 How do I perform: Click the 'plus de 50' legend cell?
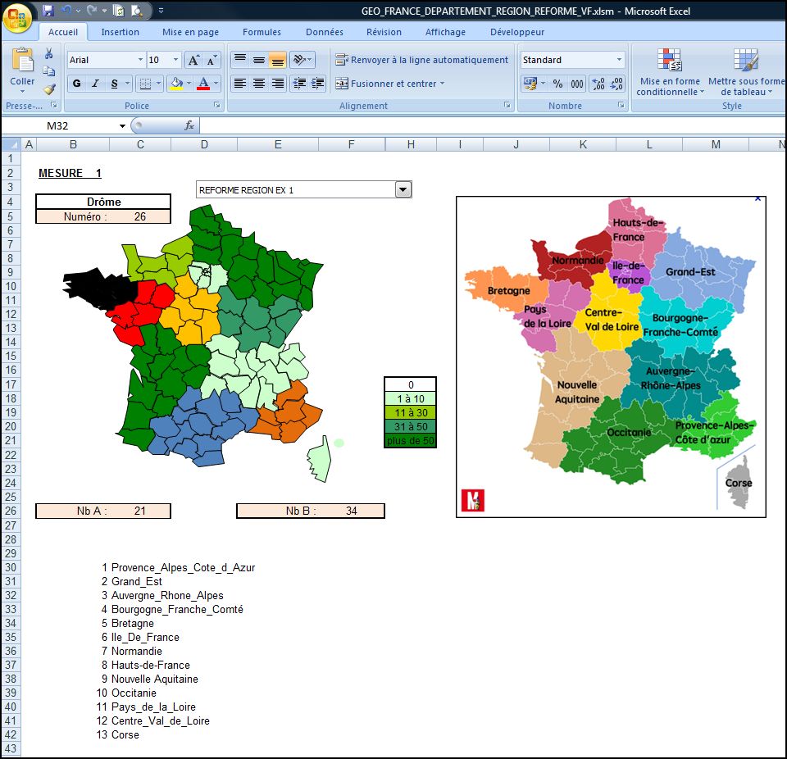(410, 441)
